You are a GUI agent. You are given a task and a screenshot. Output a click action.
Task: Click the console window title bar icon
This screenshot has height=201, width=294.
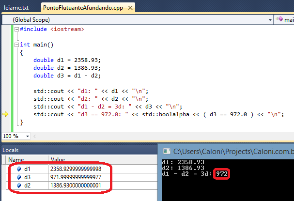click(x=167, y=151)
